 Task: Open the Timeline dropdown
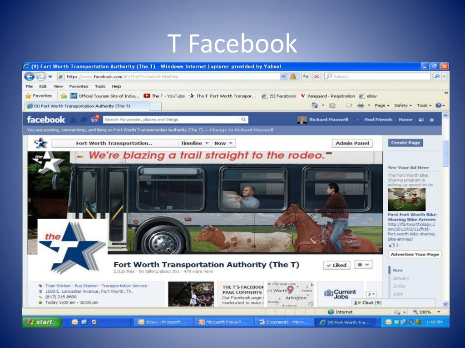click(x=194, y=143)
